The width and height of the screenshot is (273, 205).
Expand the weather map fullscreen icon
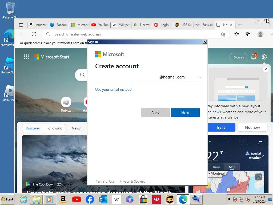259,177
